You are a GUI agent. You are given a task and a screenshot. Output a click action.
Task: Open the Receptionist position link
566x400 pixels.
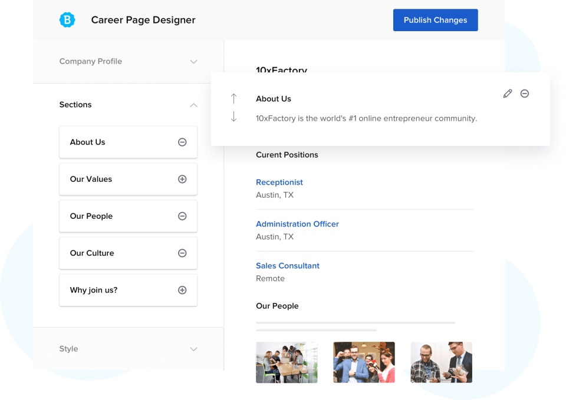279,182
